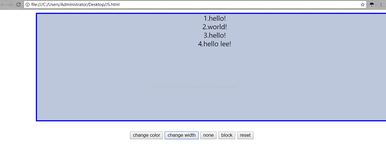
Task: Click the browser back arrow
Action: [3, 5]
